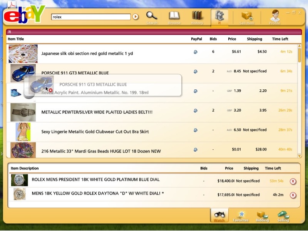The image size is (308, 231).
Task: Click PayPal icon for Metallic Pewter belt
Action: tap(196, 110)
